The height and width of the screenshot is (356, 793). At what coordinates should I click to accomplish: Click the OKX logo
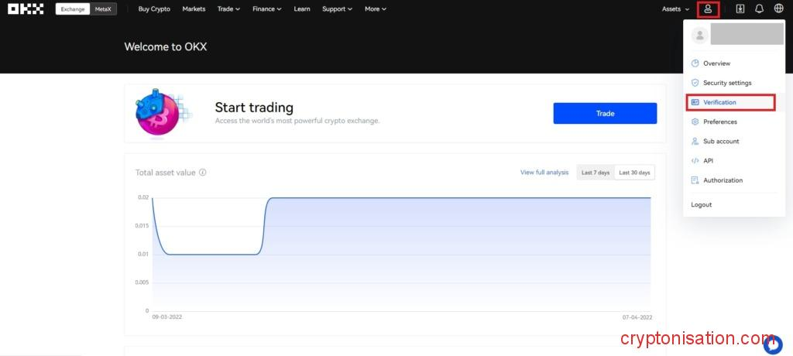pyautogui.click(x=26, y=9)
